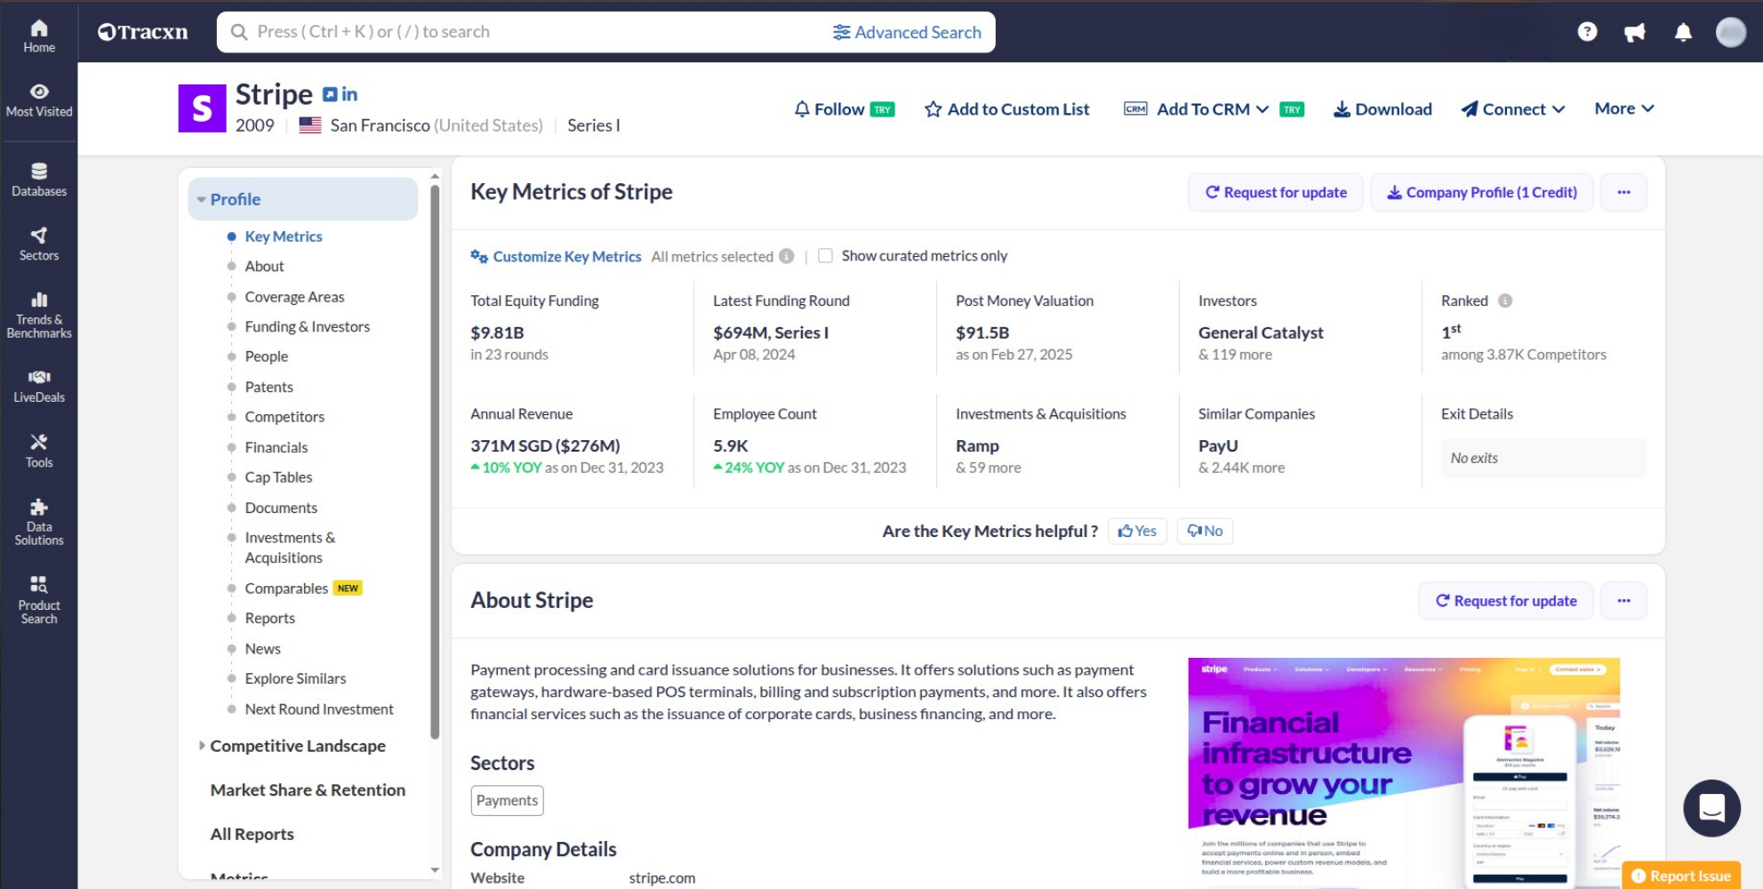1763x889 pixels.
Task: Open Stripe's LinkedIn profile icon
Action: [349, 93]
